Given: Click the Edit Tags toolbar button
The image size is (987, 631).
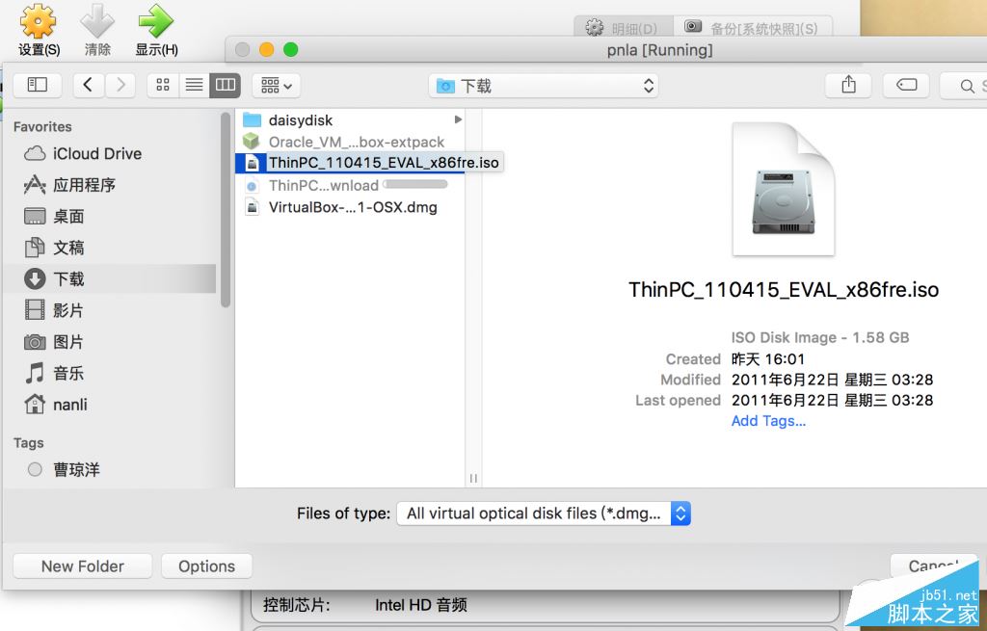Looking at the screenshot, I should tap(906, 85).
